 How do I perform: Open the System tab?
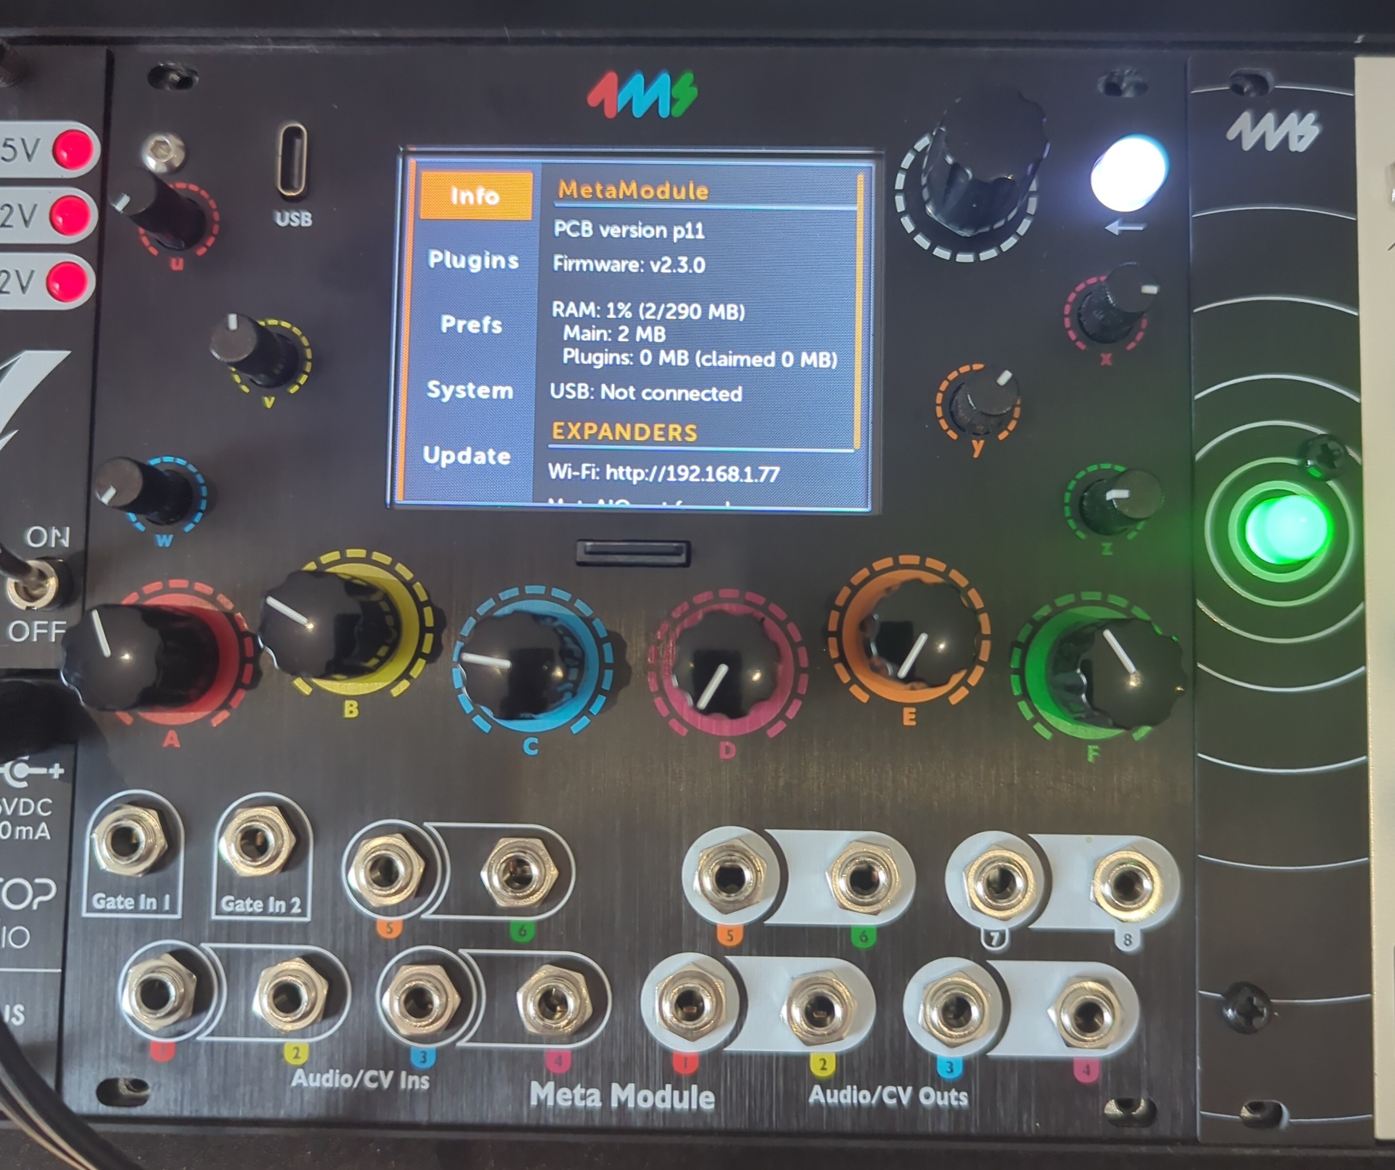pos(470,390)
